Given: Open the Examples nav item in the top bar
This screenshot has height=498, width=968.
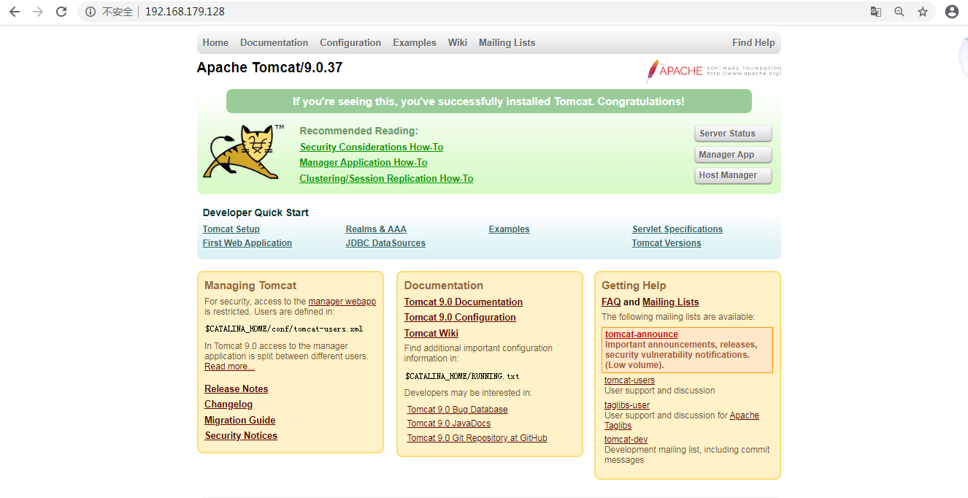Looking at the screenshot, I should pyautogui.click(x=415, y=42).
